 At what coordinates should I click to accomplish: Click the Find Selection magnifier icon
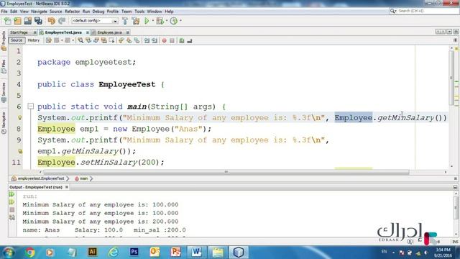coord(80,40)
